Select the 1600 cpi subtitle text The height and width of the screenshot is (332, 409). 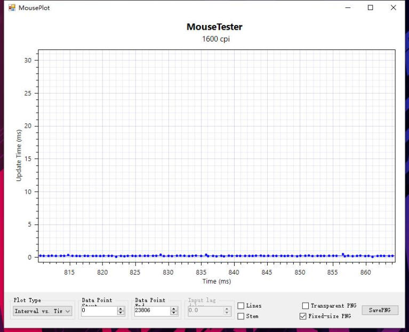tap(215, 39)
